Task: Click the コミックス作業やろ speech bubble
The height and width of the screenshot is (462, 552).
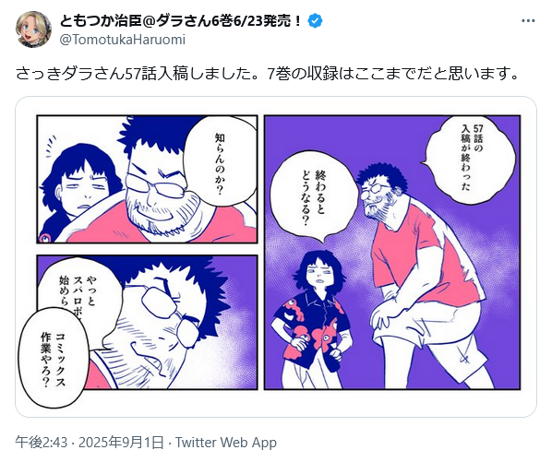Action: [53, 359]
